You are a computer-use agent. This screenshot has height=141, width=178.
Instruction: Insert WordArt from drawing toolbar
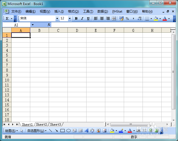point(87,131)
